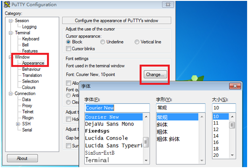Go to Keyboard settings
The image size is (248, 168).
(31, 39)
